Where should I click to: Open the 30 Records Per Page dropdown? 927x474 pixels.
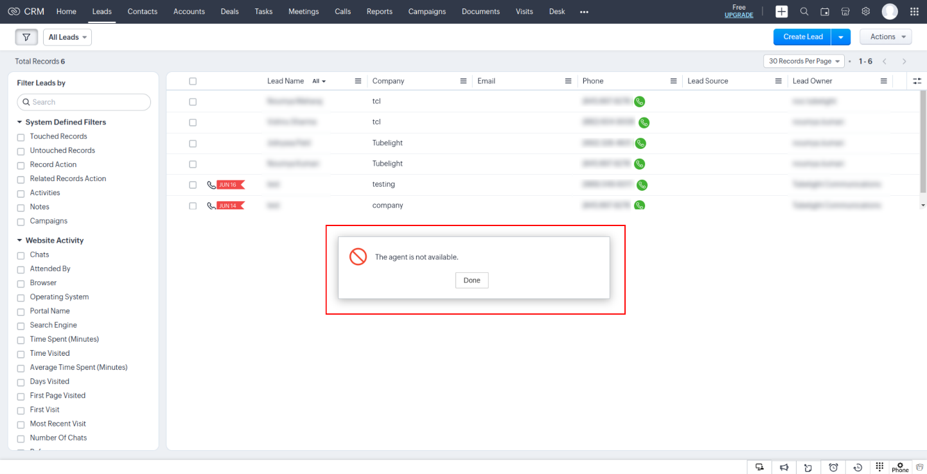coord(804,61)
